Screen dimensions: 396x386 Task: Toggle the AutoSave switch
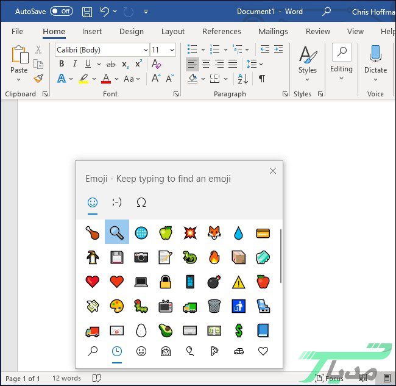click(x=61, y=12)
